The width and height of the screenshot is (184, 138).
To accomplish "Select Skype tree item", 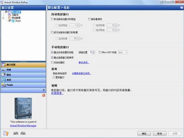I will coord(18,21).
